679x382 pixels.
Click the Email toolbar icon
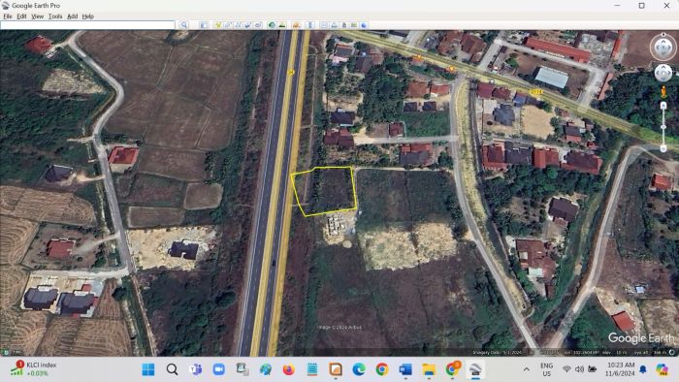click(x=324, y=25)
